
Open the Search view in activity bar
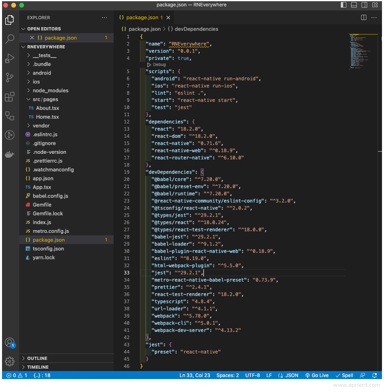click(10, 39)
